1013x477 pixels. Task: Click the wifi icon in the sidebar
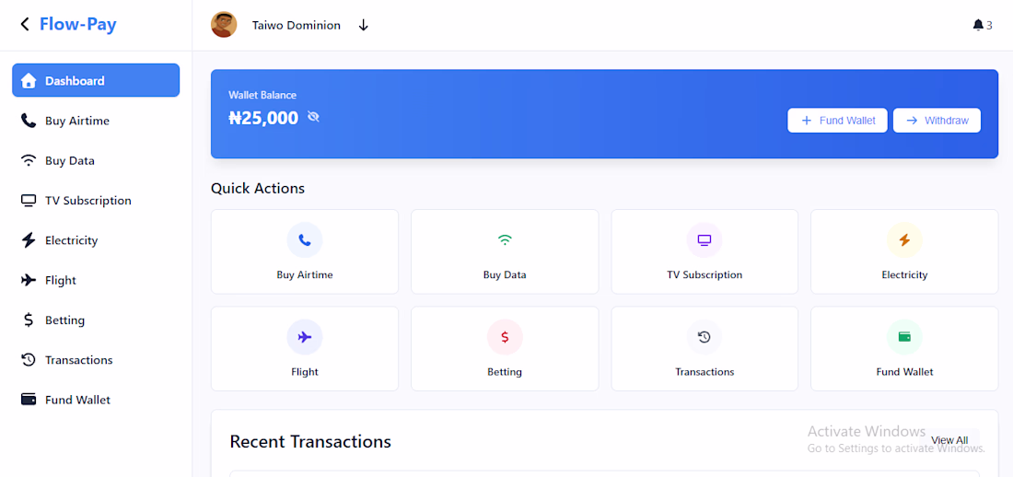pyautogui.click(x=29, y=161)
